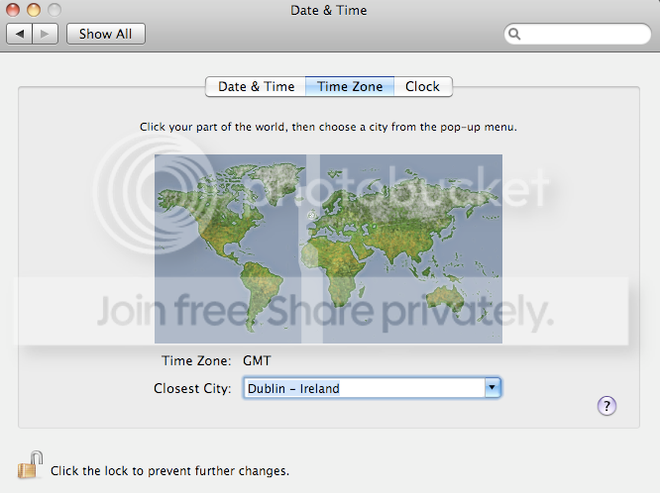Click inside the search field
660x493 pixels.
click(x=578, y=34)
